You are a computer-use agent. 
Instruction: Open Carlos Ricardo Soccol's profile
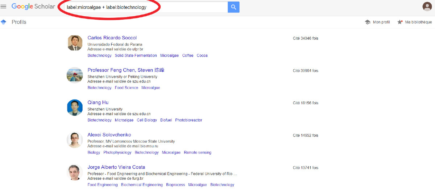[112, 38]
